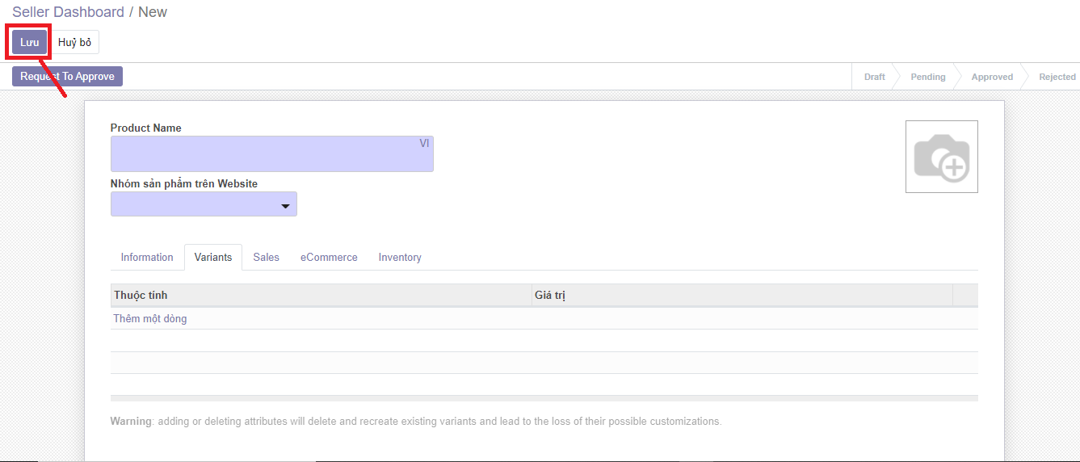Viewport: 1080px width, 462px height.
Task: Open the Inventory tab
Action: (400, 257)
